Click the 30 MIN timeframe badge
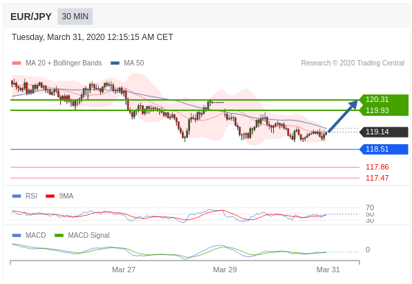 click(x=75, y=17)
